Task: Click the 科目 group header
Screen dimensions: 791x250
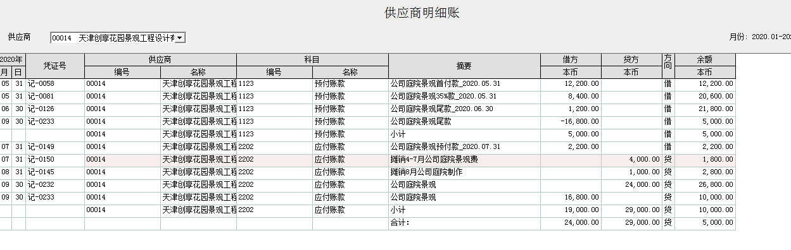Action: (x=312, y=60)
